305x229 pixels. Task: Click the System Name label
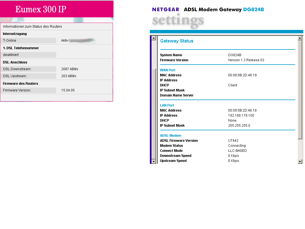[171, 55]
